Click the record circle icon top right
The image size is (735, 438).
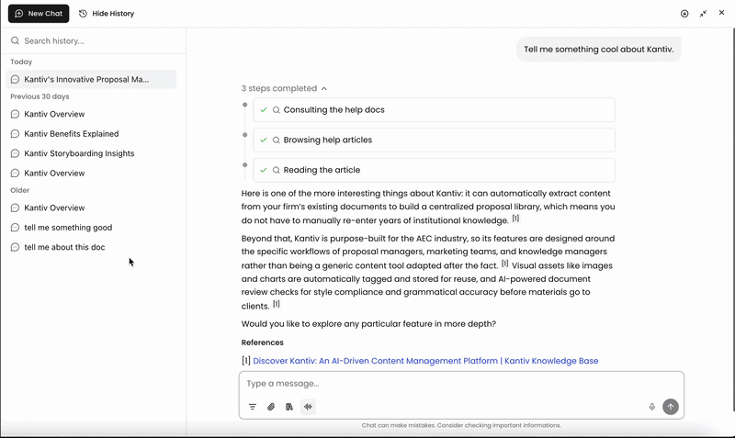(x=684, y=14)
